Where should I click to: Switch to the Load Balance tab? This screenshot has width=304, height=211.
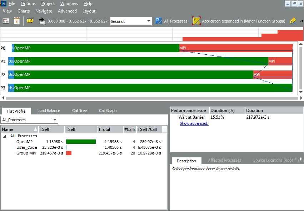(x=49, y=111)
